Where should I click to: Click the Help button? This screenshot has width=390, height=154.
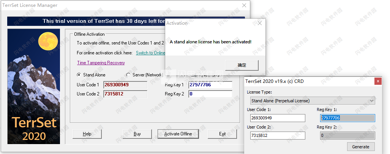tap(87, 134)
